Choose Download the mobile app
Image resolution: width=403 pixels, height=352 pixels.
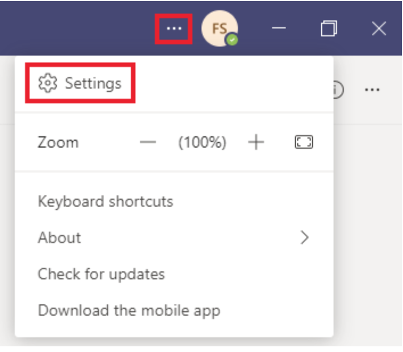129,311
